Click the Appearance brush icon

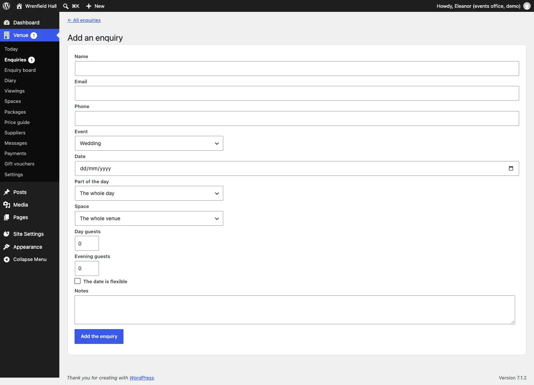pyautogui.click(x=7, y=247)
